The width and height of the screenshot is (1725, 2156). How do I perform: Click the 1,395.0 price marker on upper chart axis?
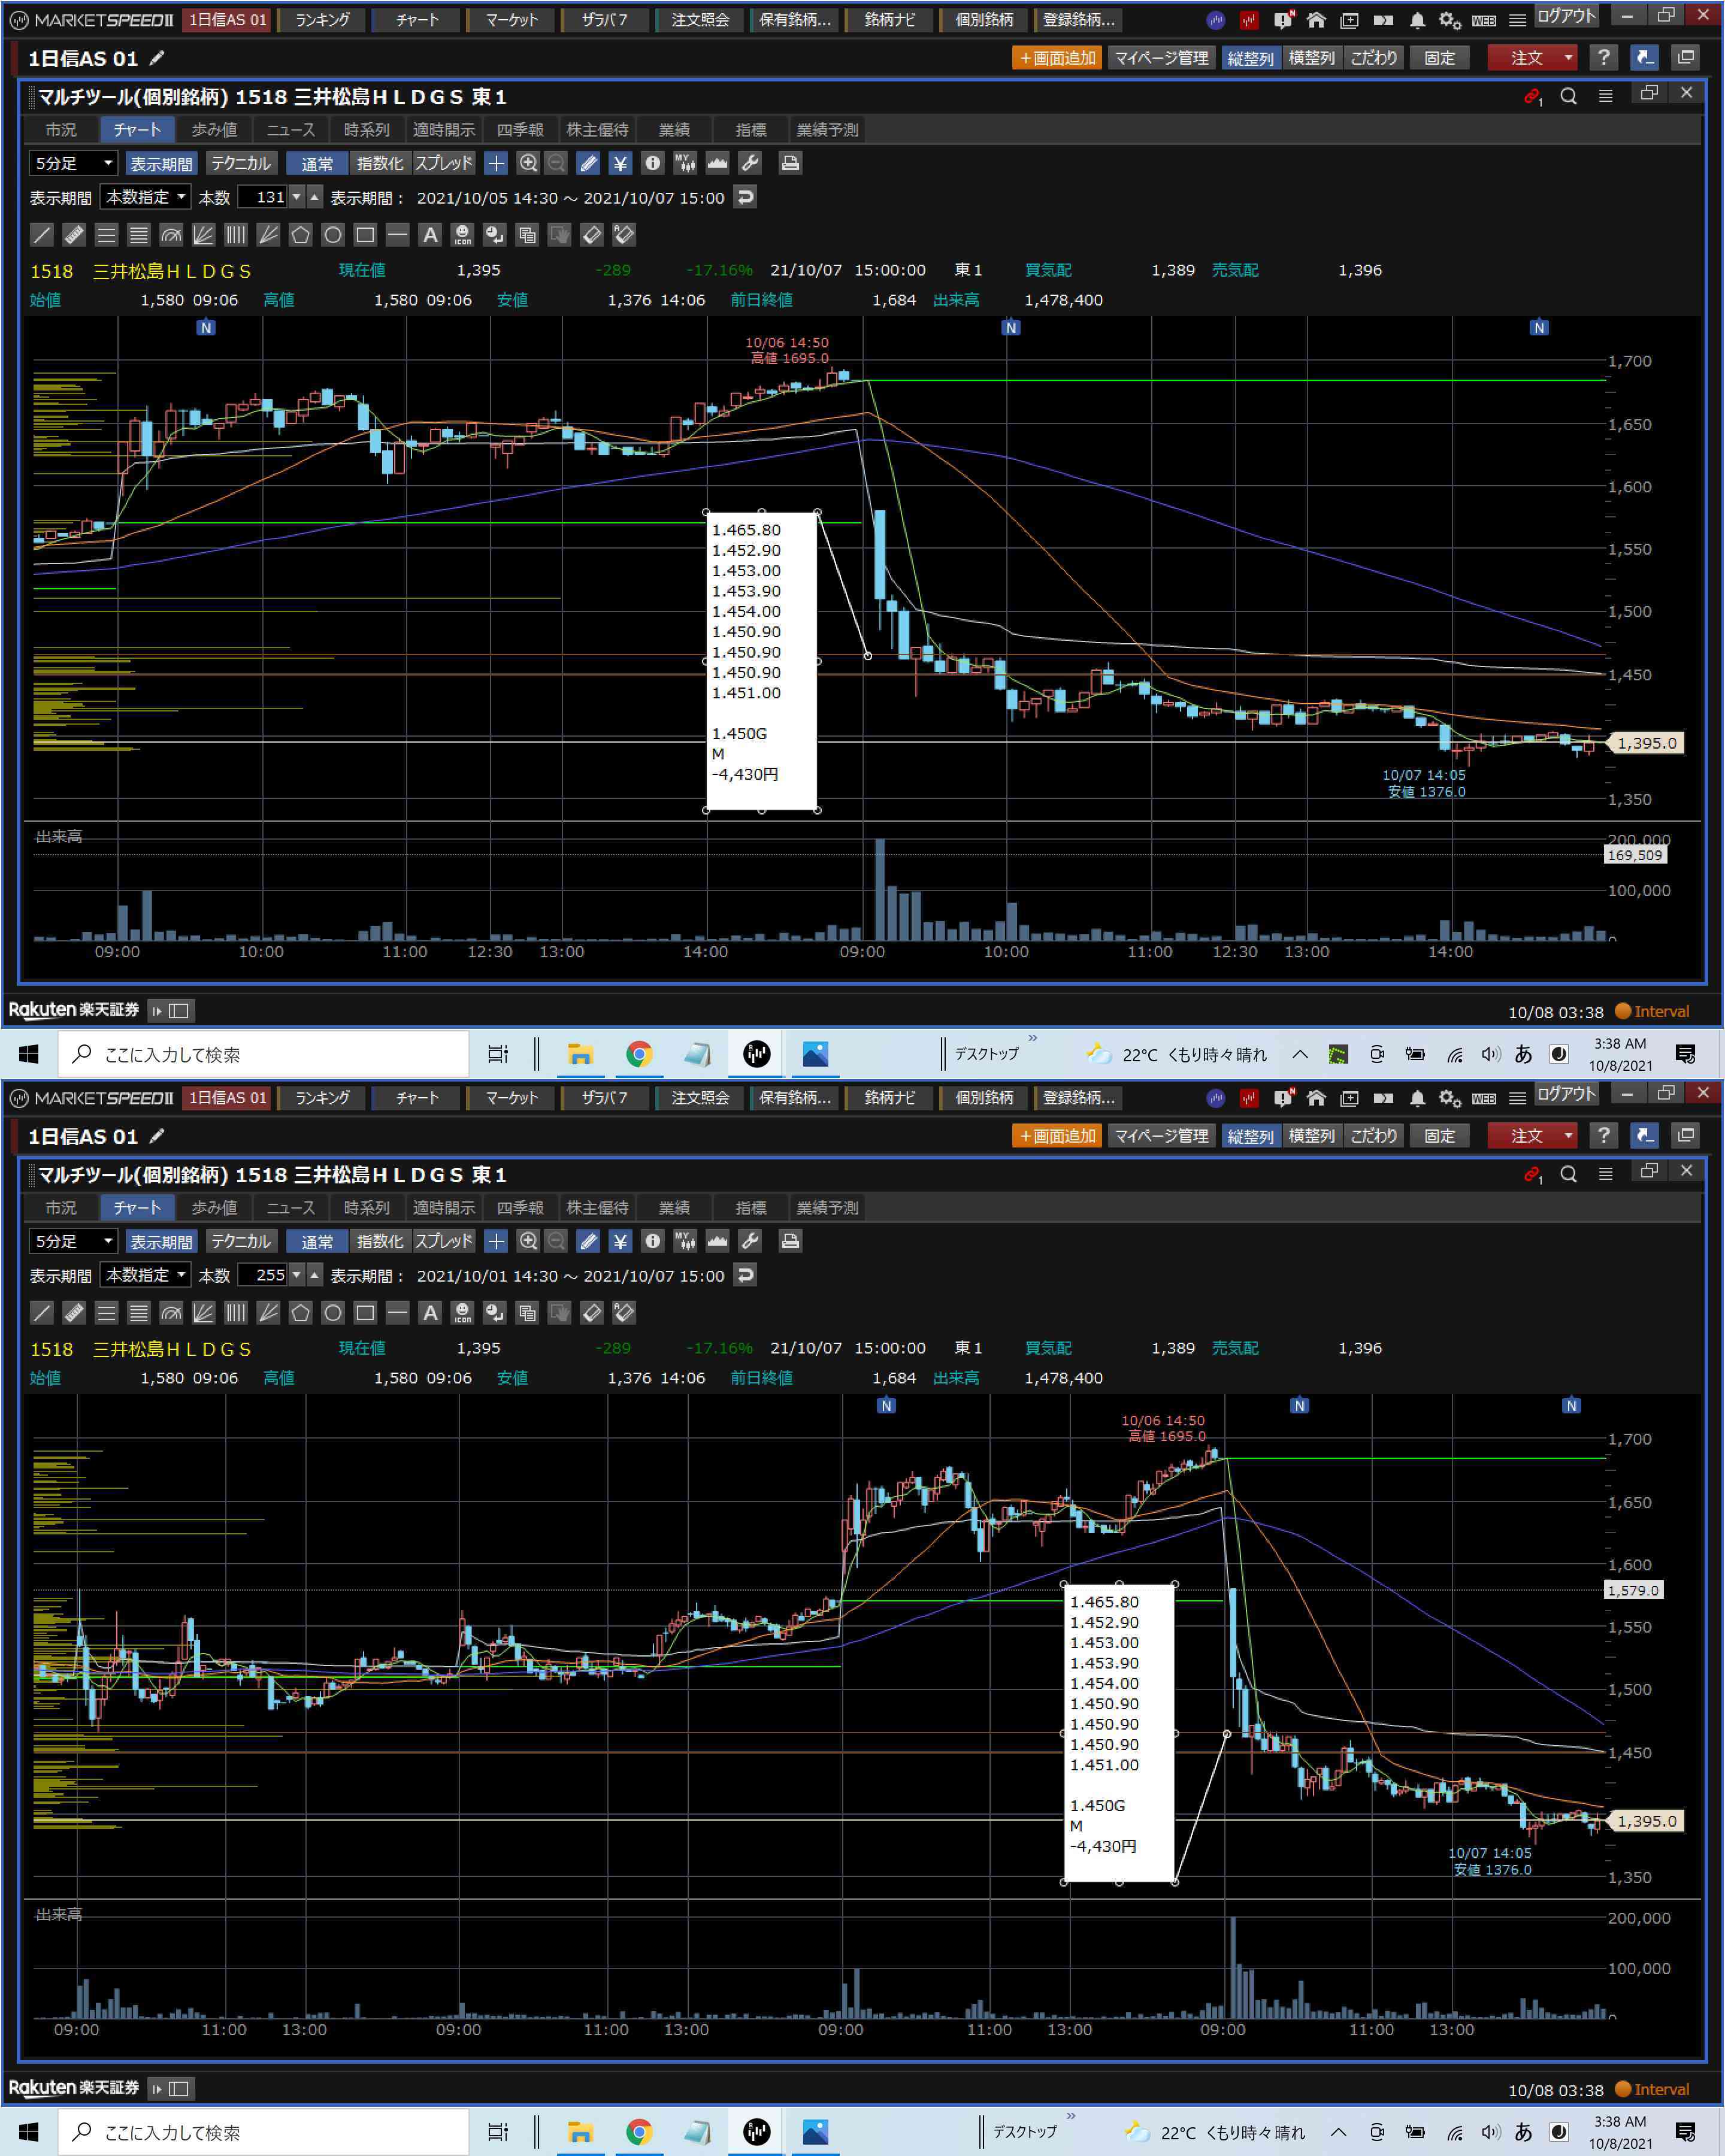[x=1646, y=743]
